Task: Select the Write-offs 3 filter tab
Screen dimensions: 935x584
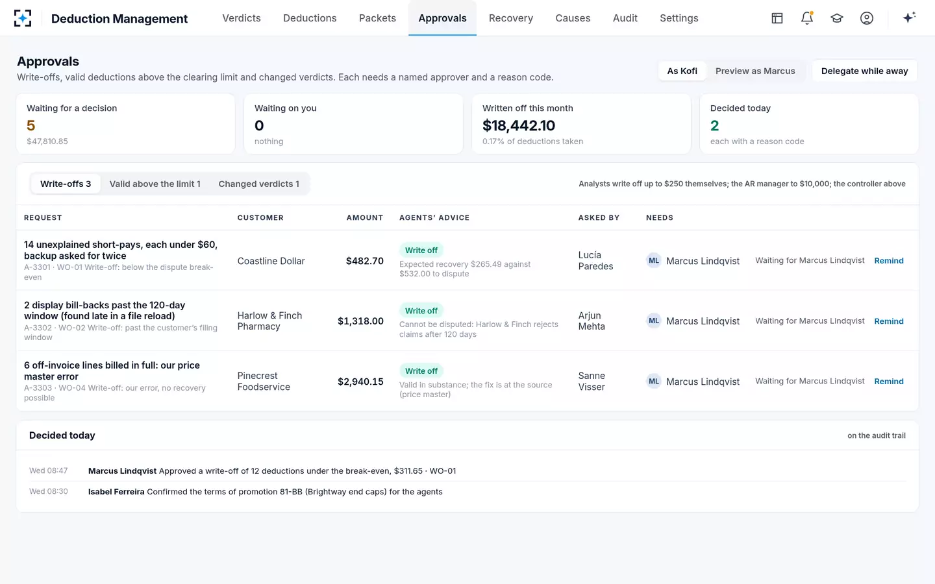Action: [66, 184]
